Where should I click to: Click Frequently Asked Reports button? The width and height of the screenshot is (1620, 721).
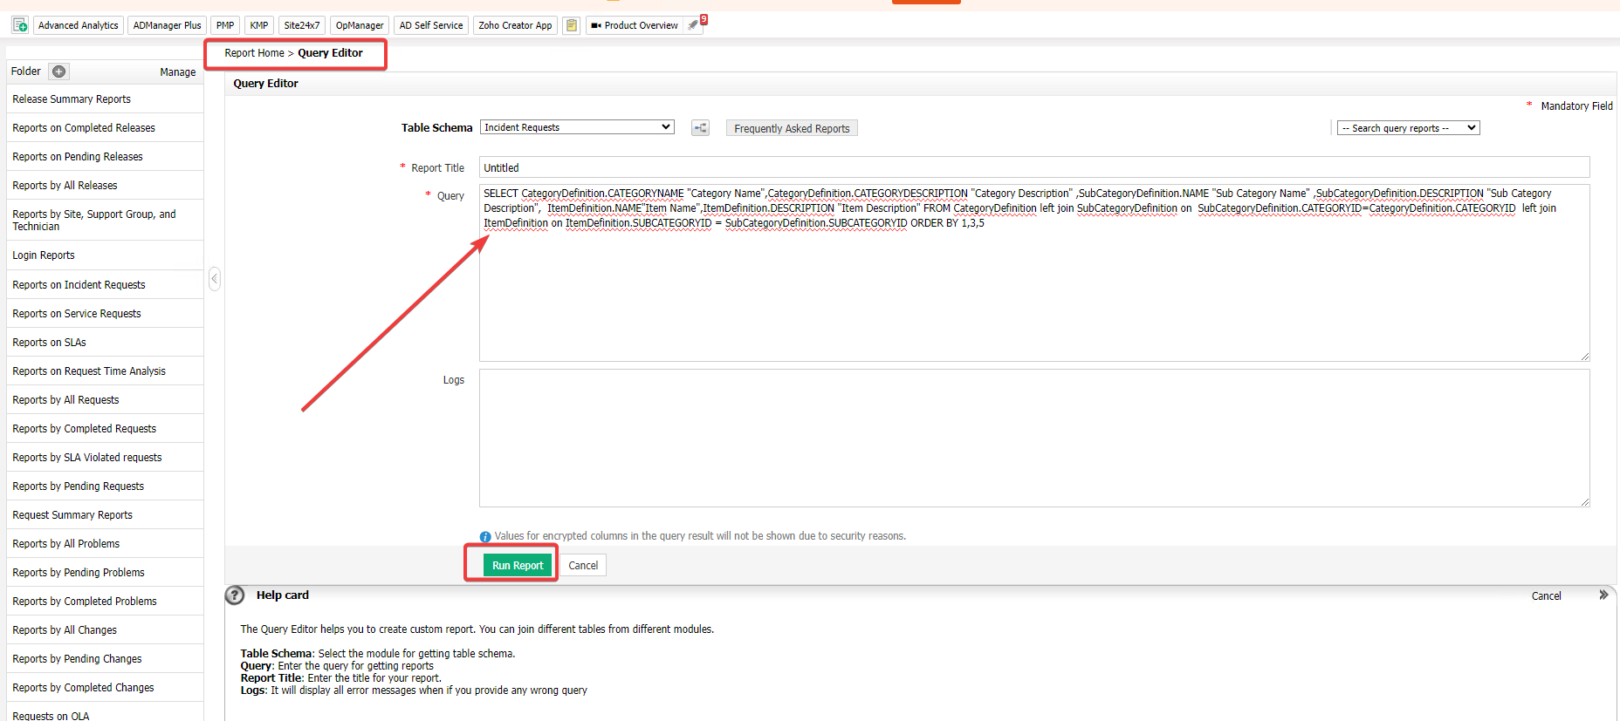pyautogui.click(x=791, y=128)
